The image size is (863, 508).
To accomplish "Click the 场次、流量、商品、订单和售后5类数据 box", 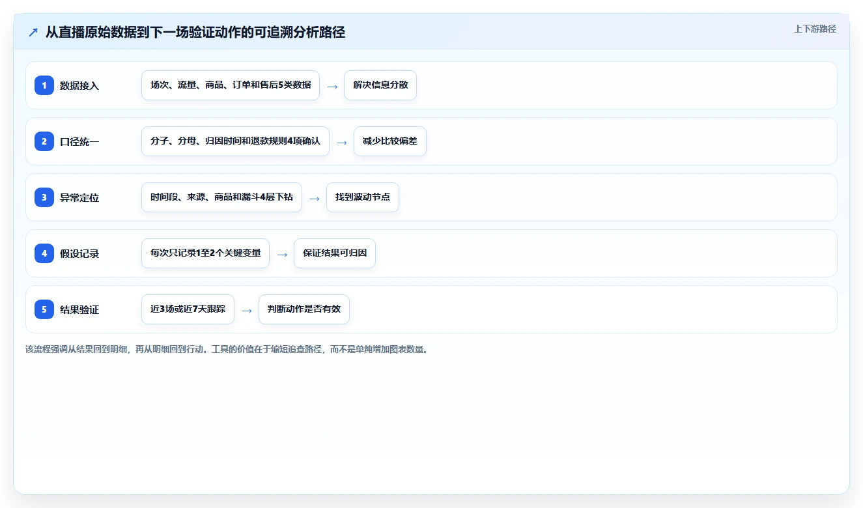I will tap(231, 85).
